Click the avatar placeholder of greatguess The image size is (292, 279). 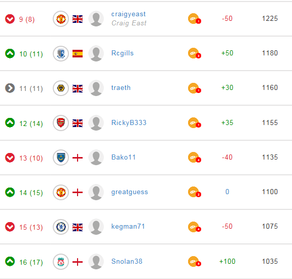tap(96, 192)
